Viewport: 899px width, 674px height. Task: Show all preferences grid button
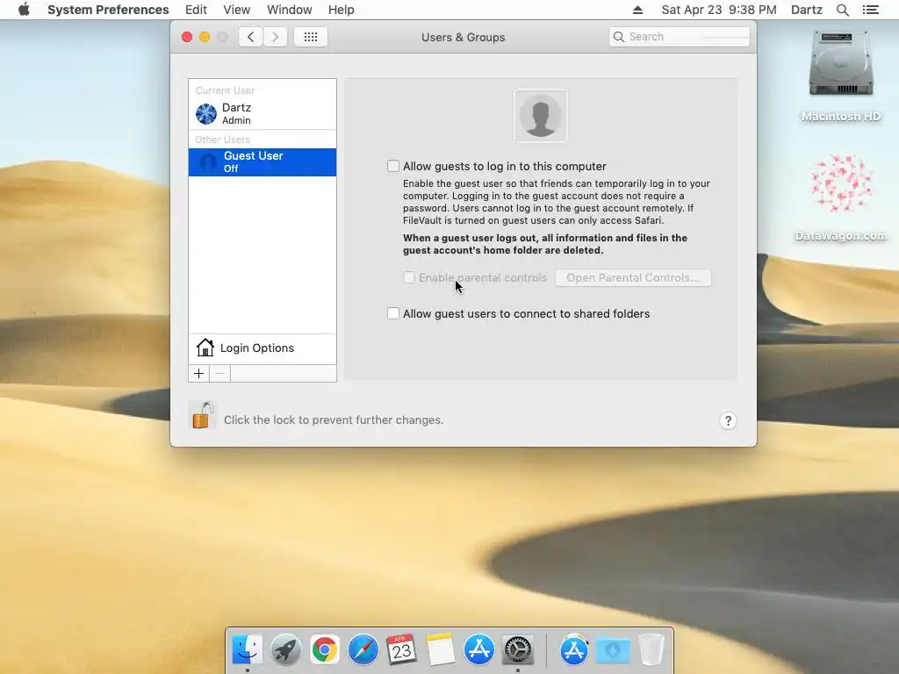pyautogui.click(x=311, y=37)
